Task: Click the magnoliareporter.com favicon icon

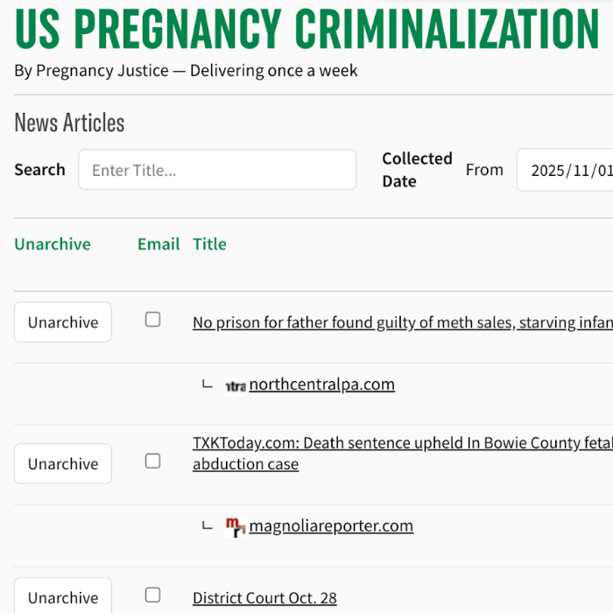Action: pyautogui.click(x=235, y=526)
